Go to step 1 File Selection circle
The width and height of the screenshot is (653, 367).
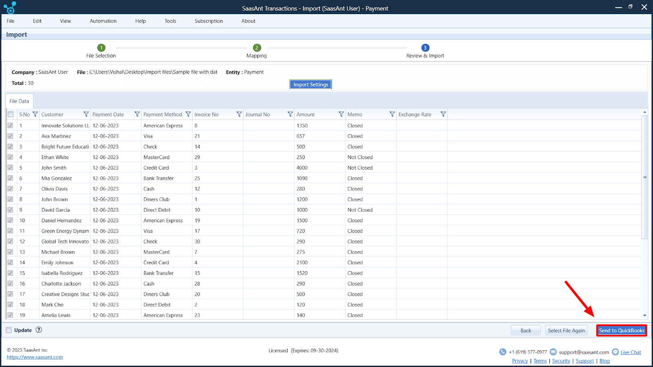pyautogui.click(x=101, y=48)
